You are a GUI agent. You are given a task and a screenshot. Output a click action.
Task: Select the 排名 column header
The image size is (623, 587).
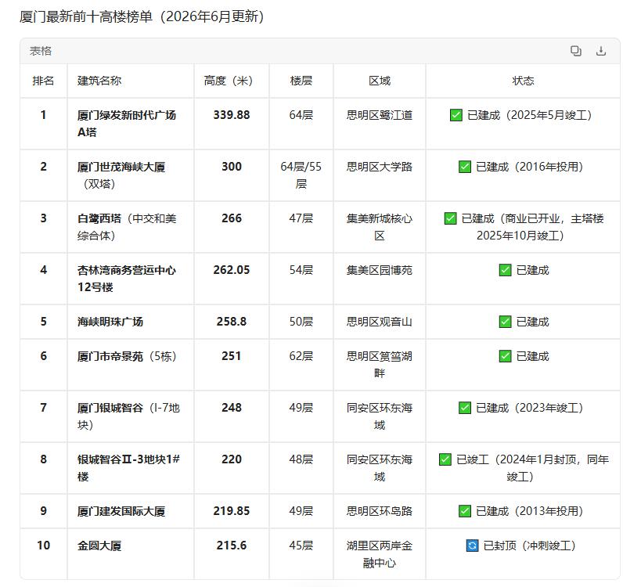coord(43,81)
